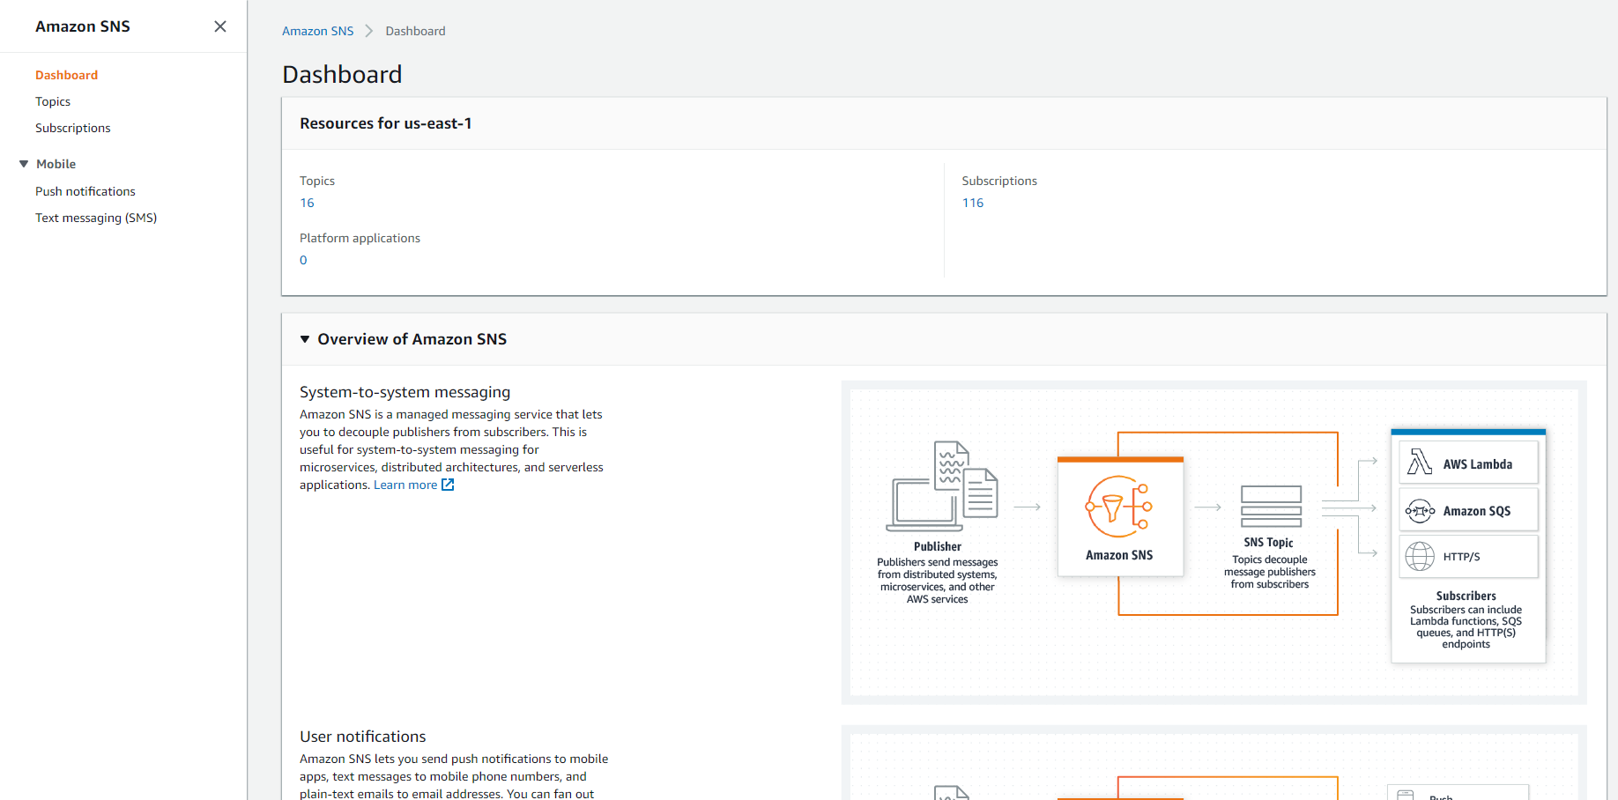Click the arrow between Publisher and Amazon SNS

click(1028, 507)
